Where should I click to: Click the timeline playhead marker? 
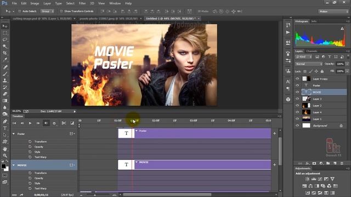pos(132,121)
